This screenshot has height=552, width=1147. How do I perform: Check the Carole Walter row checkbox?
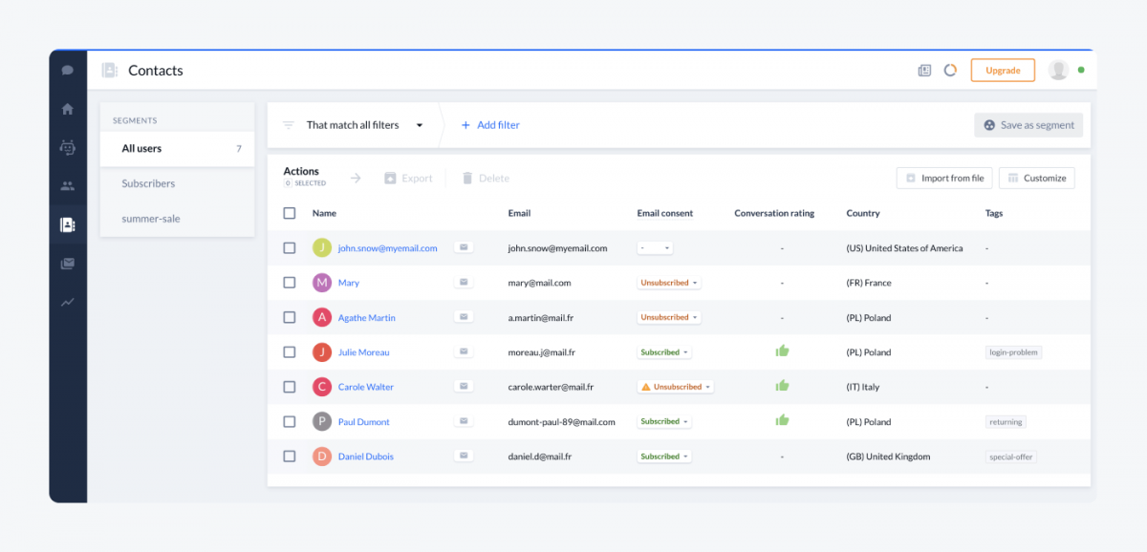290,387
